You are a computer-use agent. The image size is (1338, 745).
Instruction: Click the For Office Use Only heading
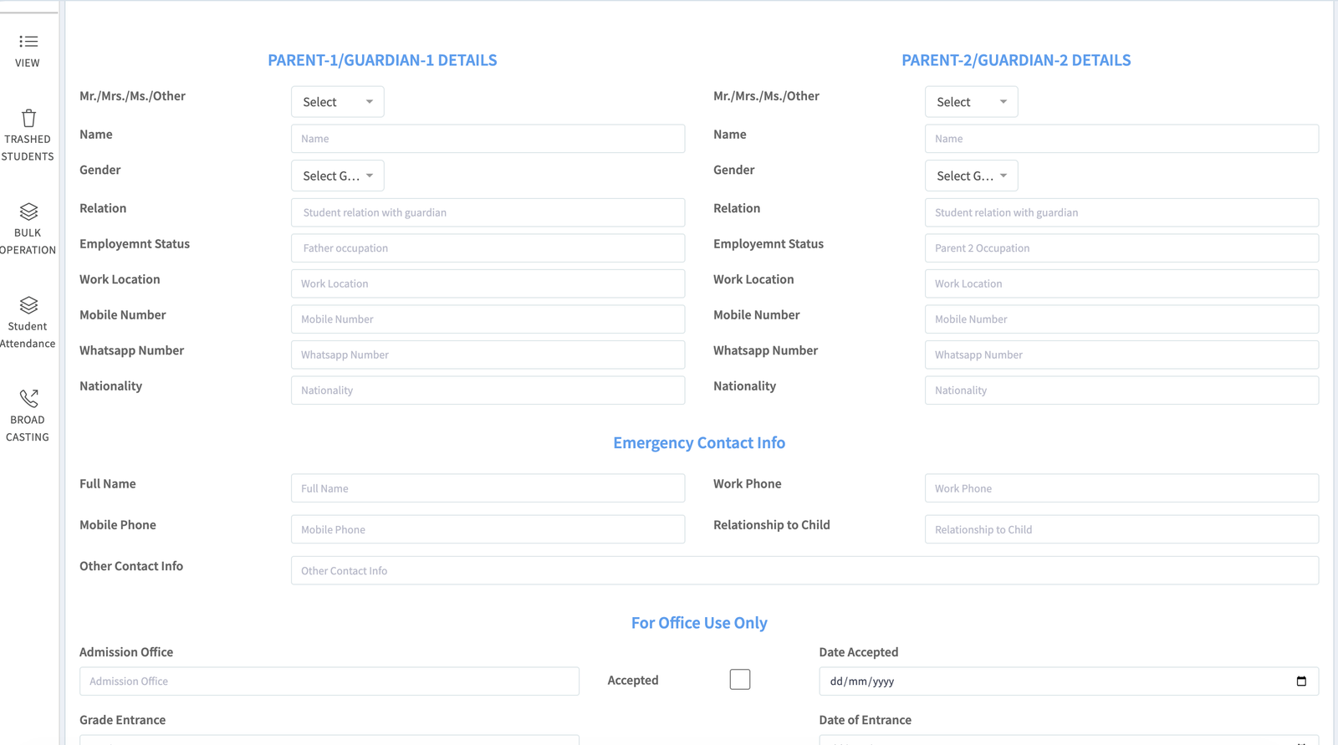(x=699, y=623)
